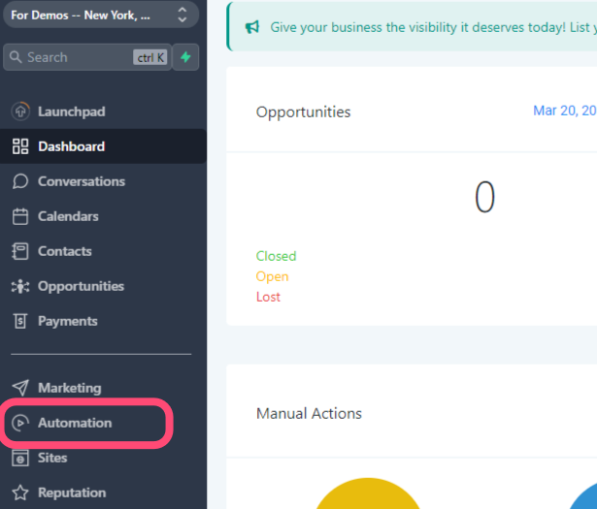Open Marketing menu item

coord(103,388)
